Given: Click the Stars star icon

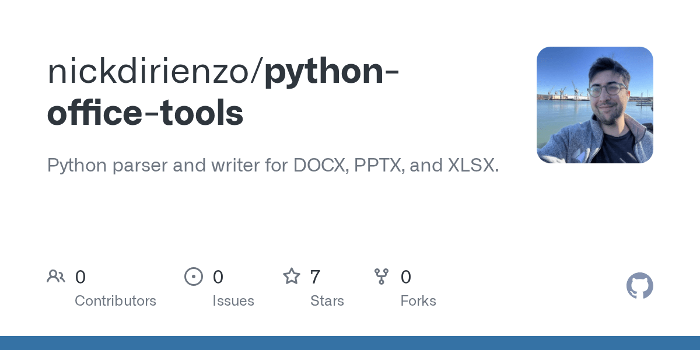Looking at the screenshot, I should click(x=292, y=276).
